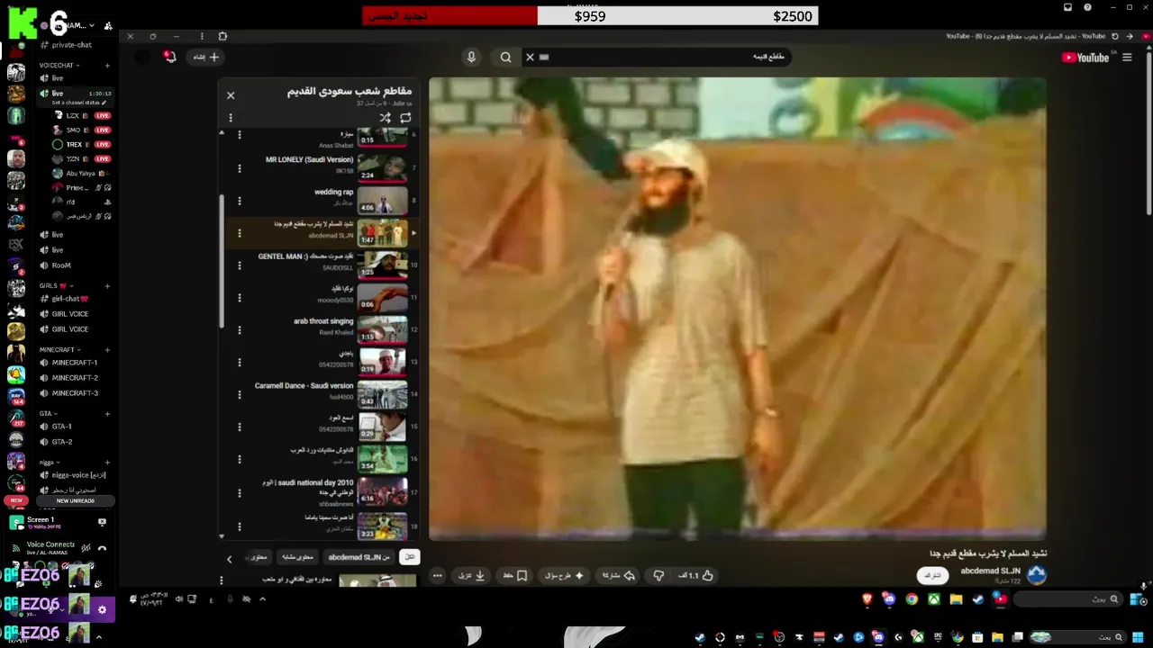
Task: Open options for wedding rap item
Action: (x=240, y=201)
